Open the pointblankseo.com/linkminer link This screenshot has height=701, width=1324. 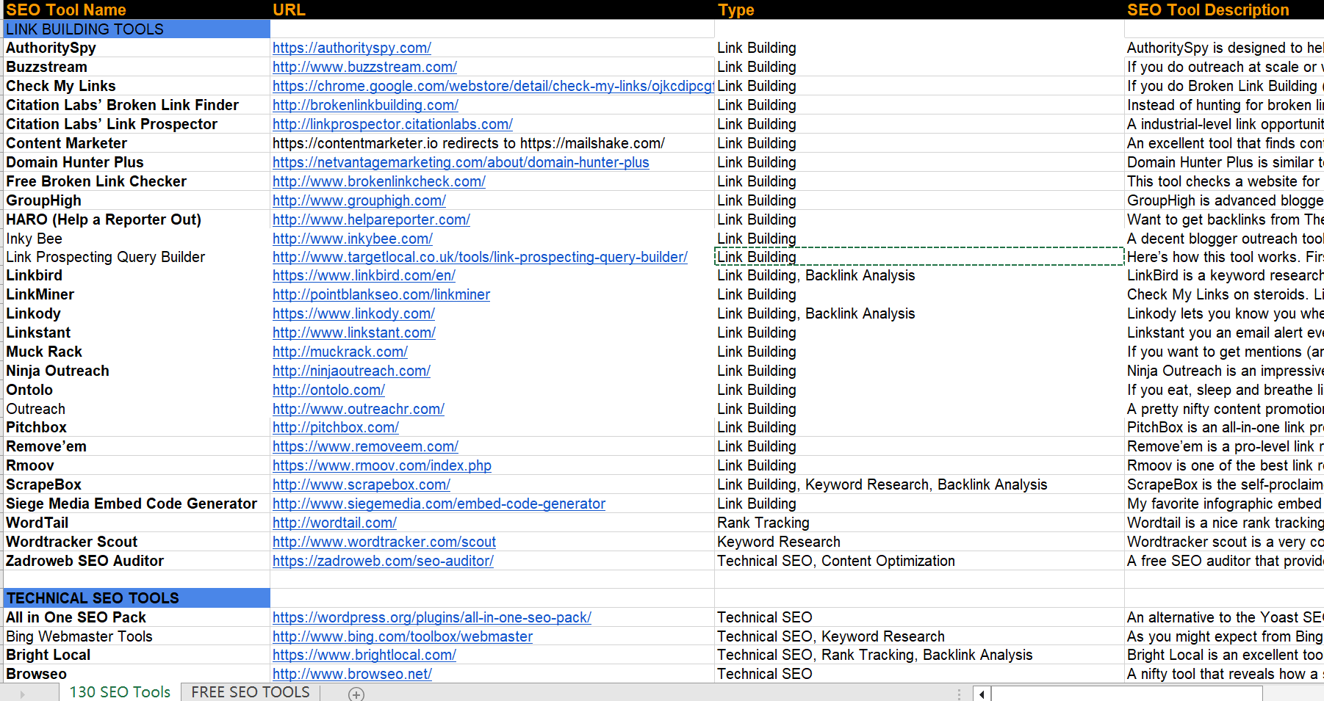[x=381, y=294]
